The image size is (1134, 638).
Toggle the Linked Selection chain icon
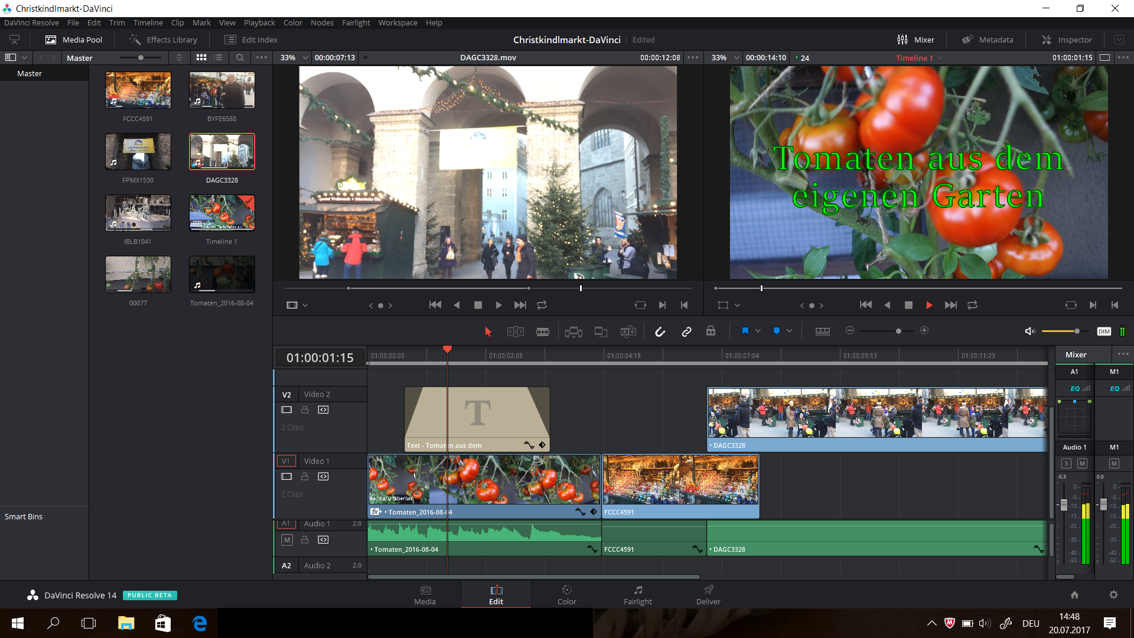pos(686,331)
